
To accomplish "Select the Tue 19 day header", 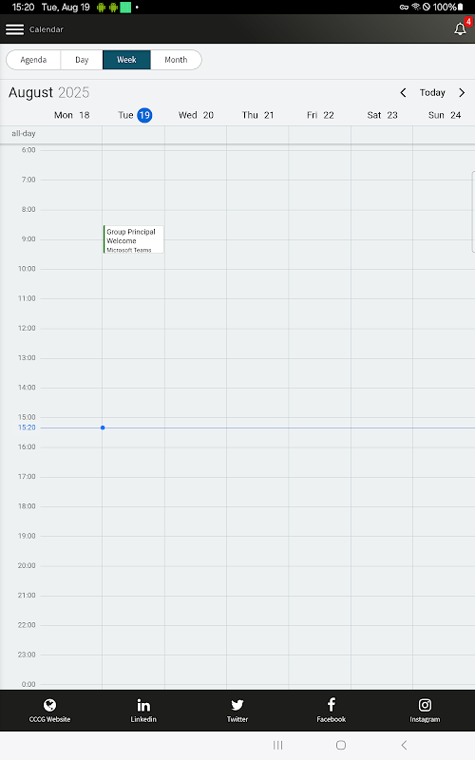I will coord(135,115).
